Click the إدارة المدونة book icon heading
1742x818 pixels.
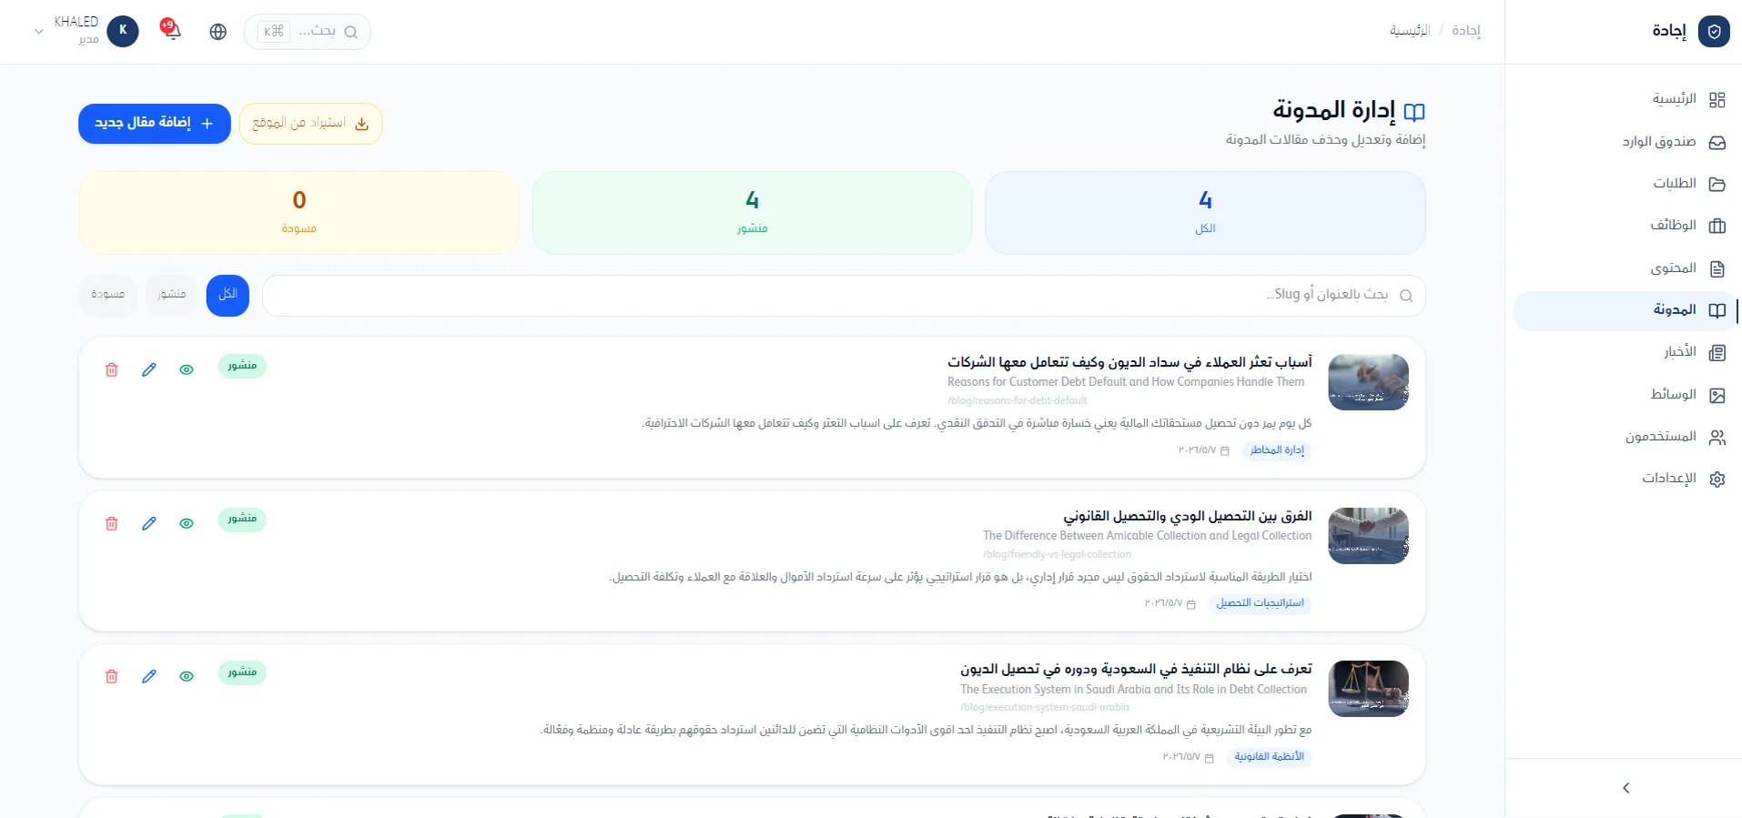pos(1414,112)
